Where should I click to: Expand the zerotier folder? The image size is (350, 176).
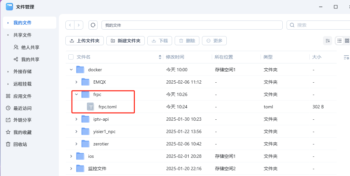(76, 144)
